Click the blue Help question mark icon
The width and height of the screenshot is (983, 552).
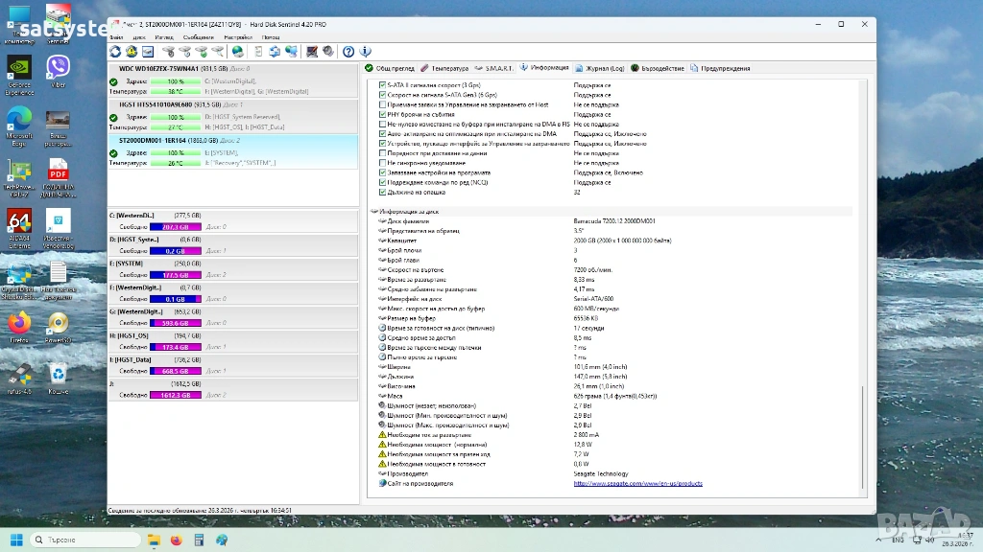point(348,52)
